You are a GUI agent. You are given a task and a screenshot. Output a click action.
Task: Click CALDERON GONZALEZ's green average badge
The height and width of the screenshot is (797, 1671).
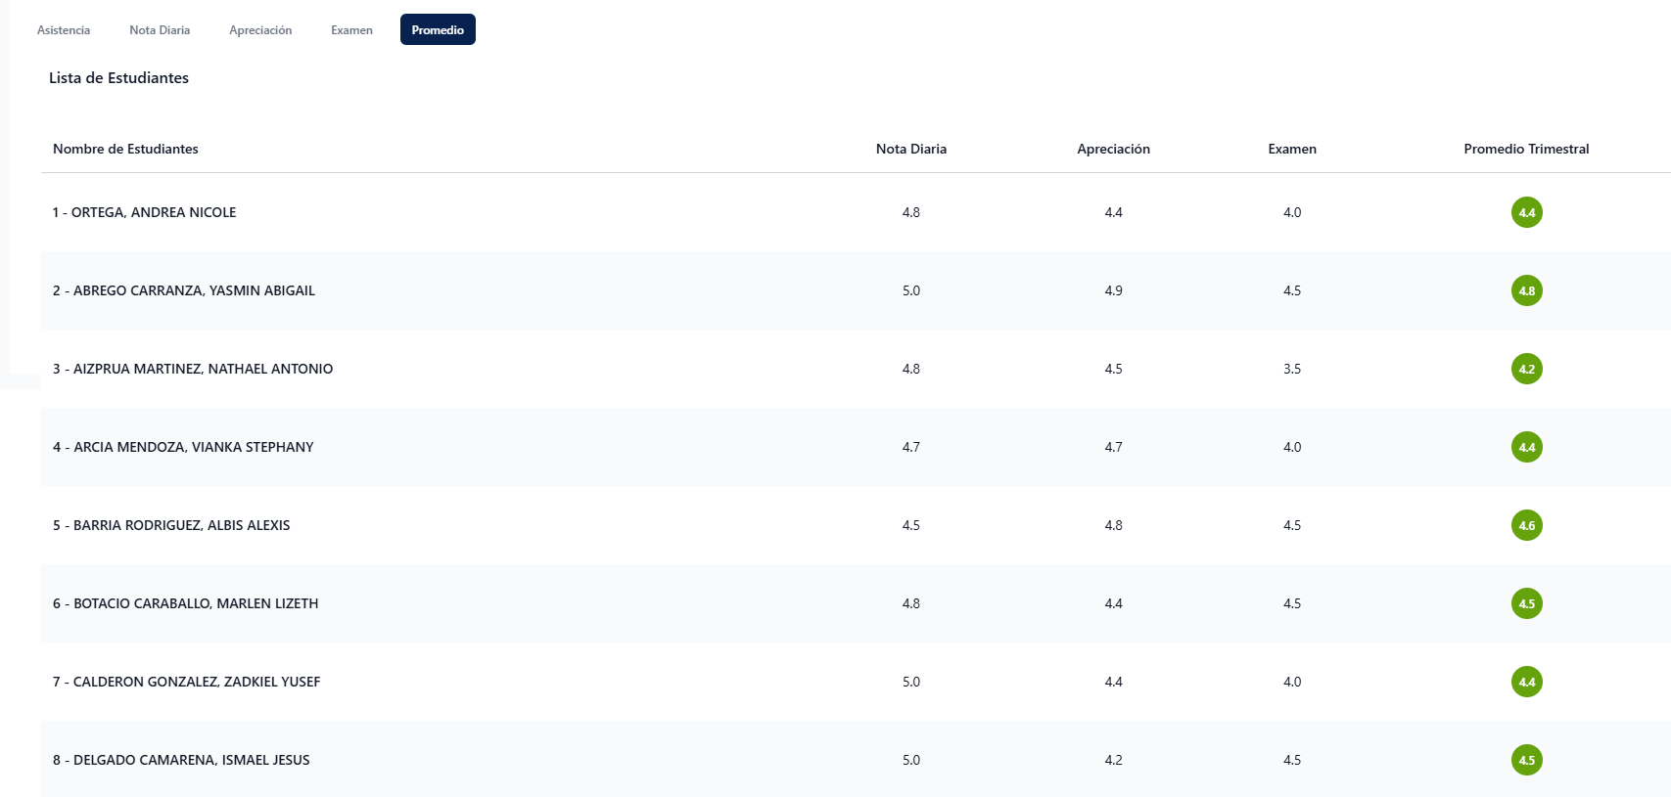1526,682
